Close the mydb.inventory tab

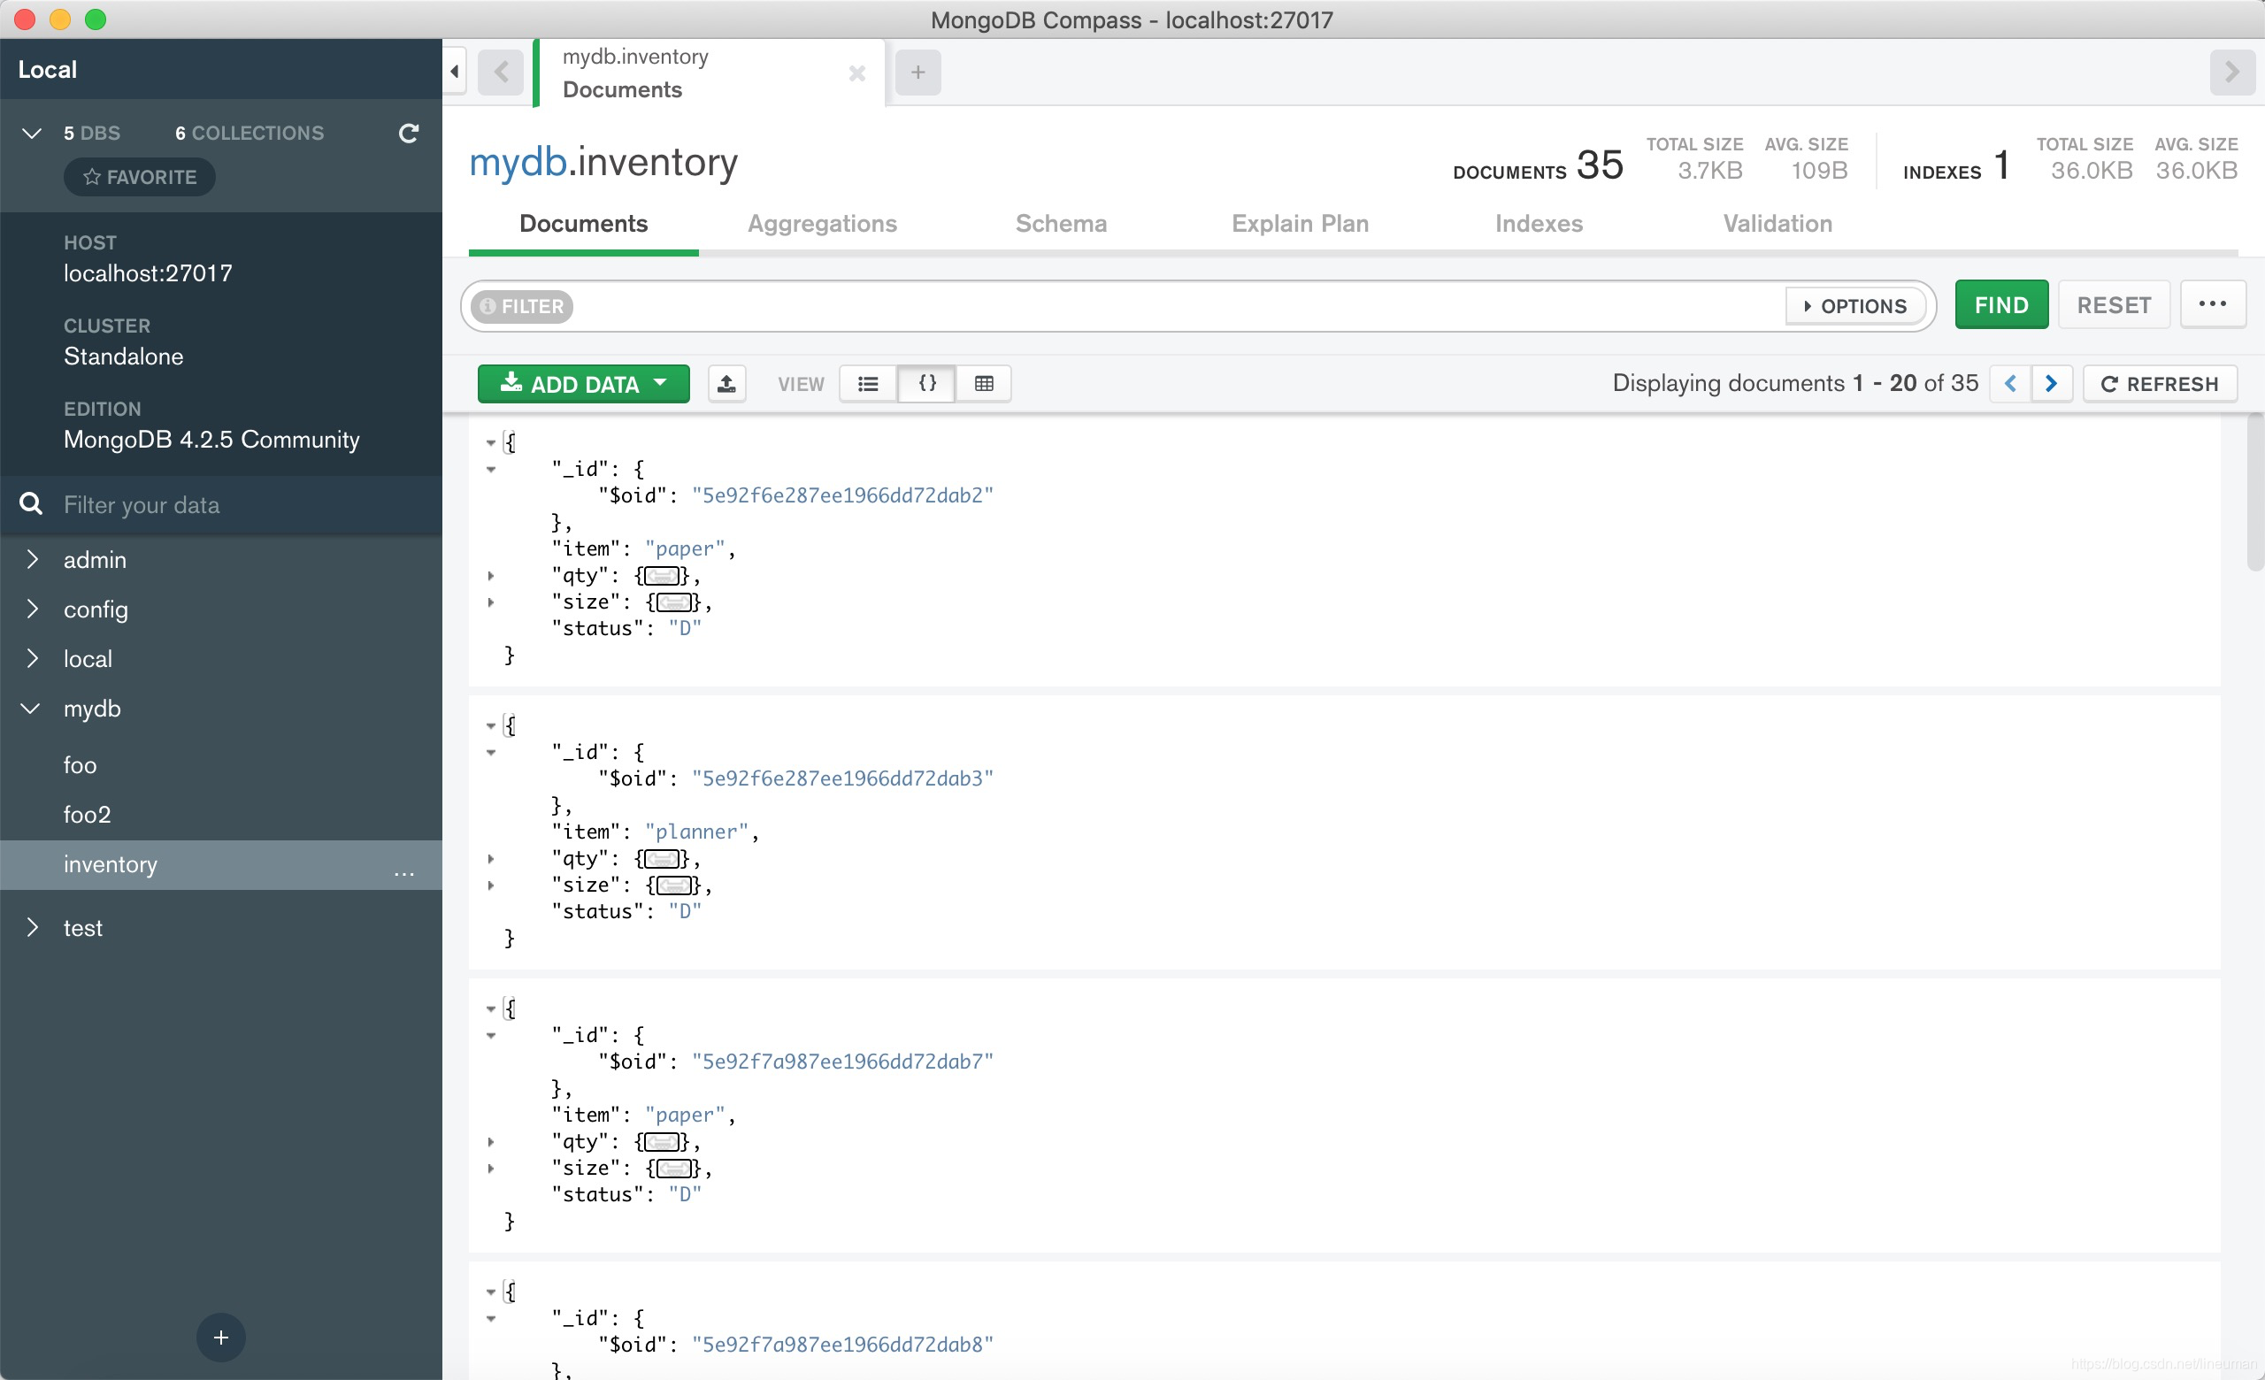click(856, 73)
